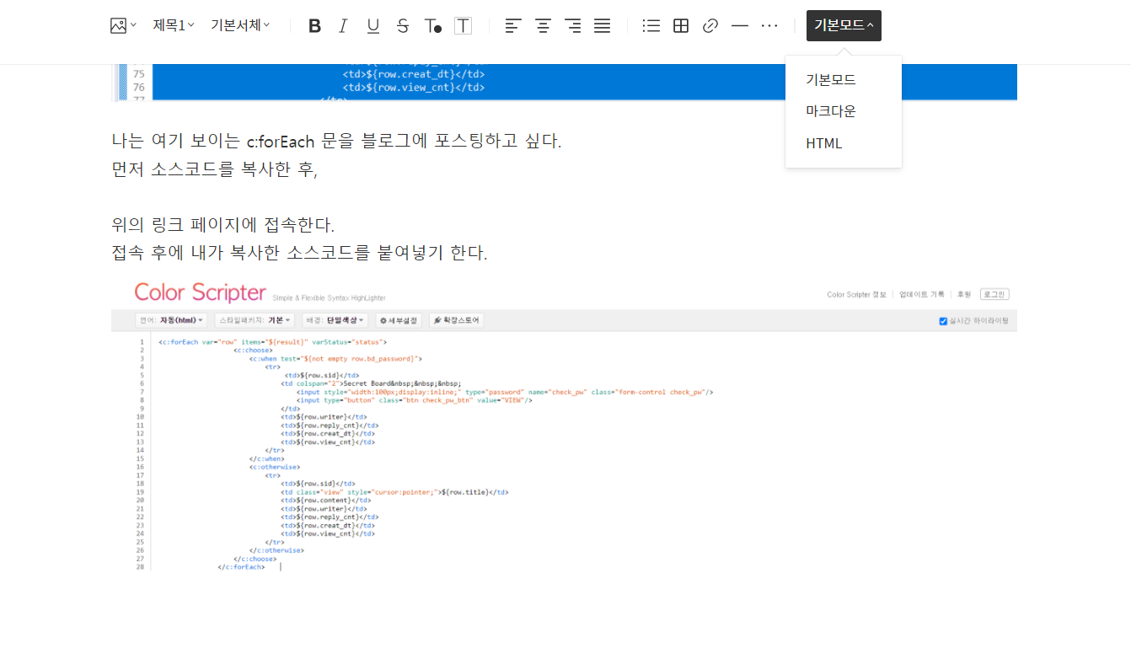Toggle italic formatting
1131x664 pixels.
[343, 26]
